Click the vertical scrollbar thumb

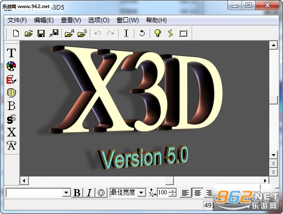click(x=273, y=100)
